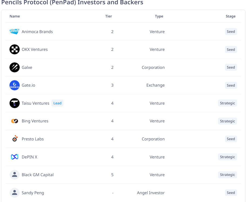Click the Animoca Brands logo icon

coord(14,31)
